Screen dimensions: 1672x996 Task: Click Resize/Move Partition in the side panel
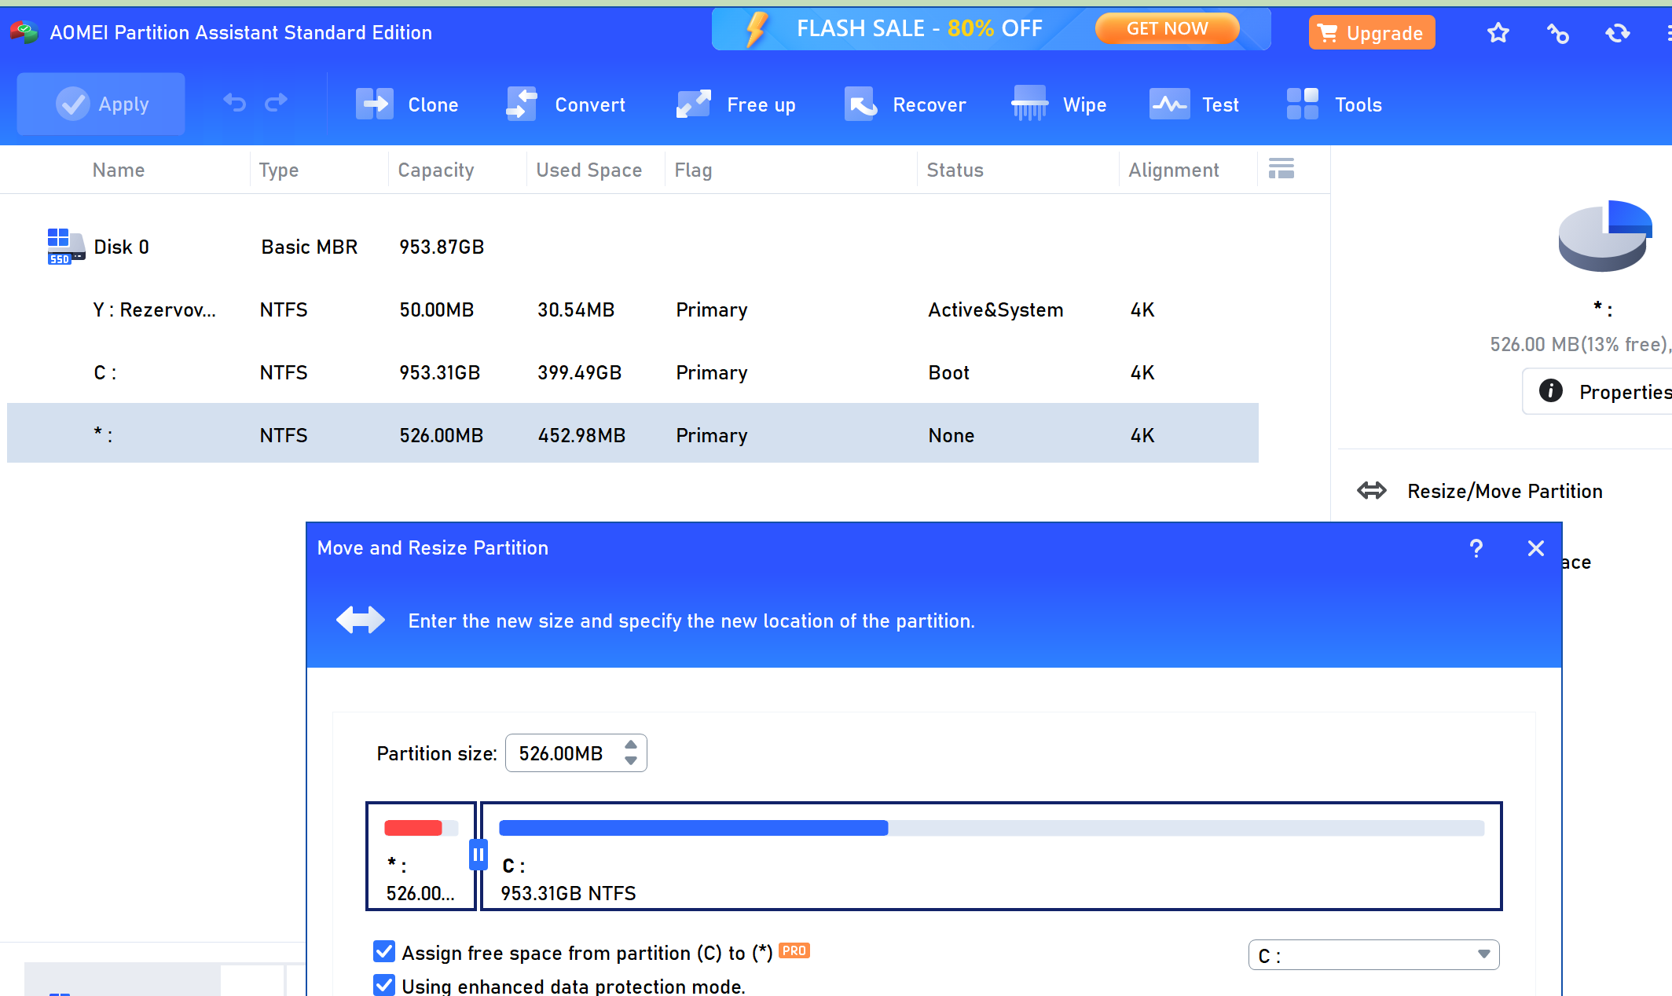(x=1479, y=491)
